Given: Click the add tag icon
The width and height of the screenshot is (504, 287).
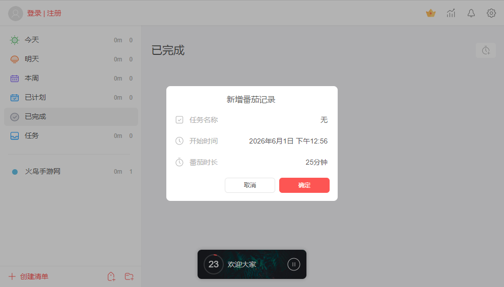Looking at the screenshot, I should (x=111, y=276).
